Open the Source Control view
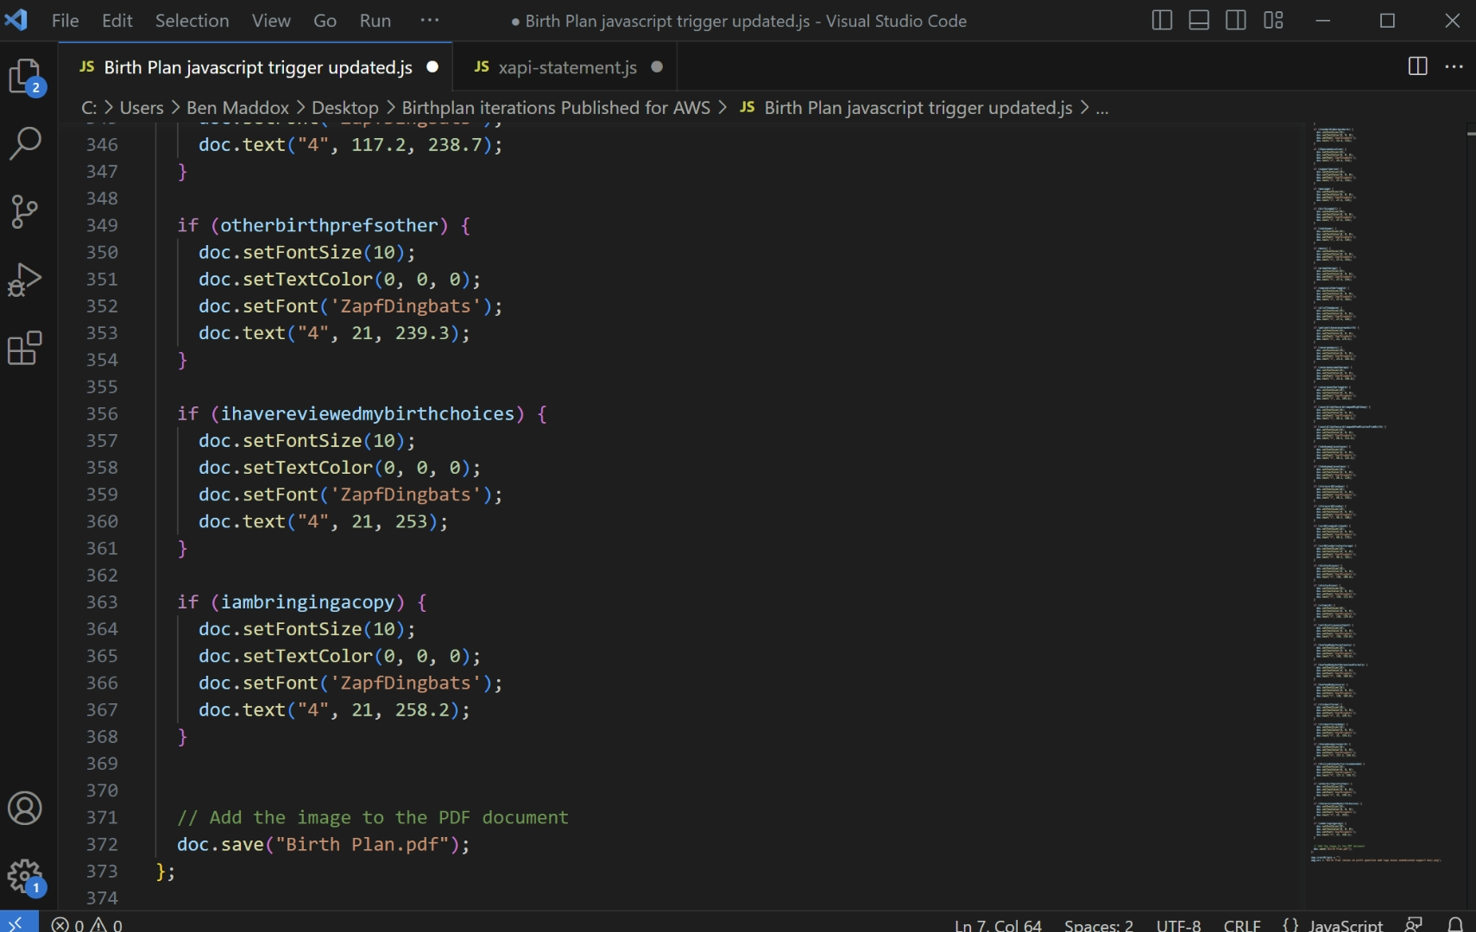 click(25, 211)
